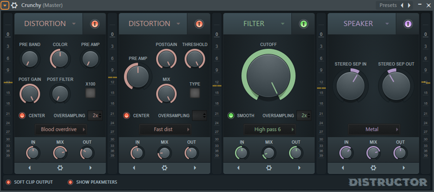Select next preset arrow next to Presets
Viewport: 434px width, 192px height.
[409, 5]
